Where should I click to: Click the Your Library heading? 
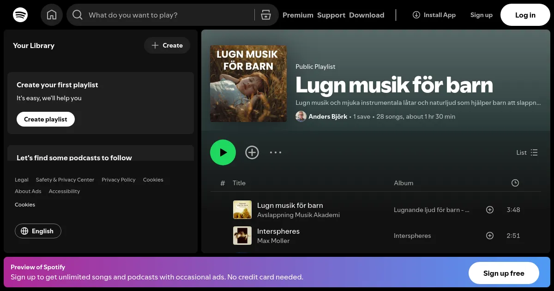coord(34,45)
